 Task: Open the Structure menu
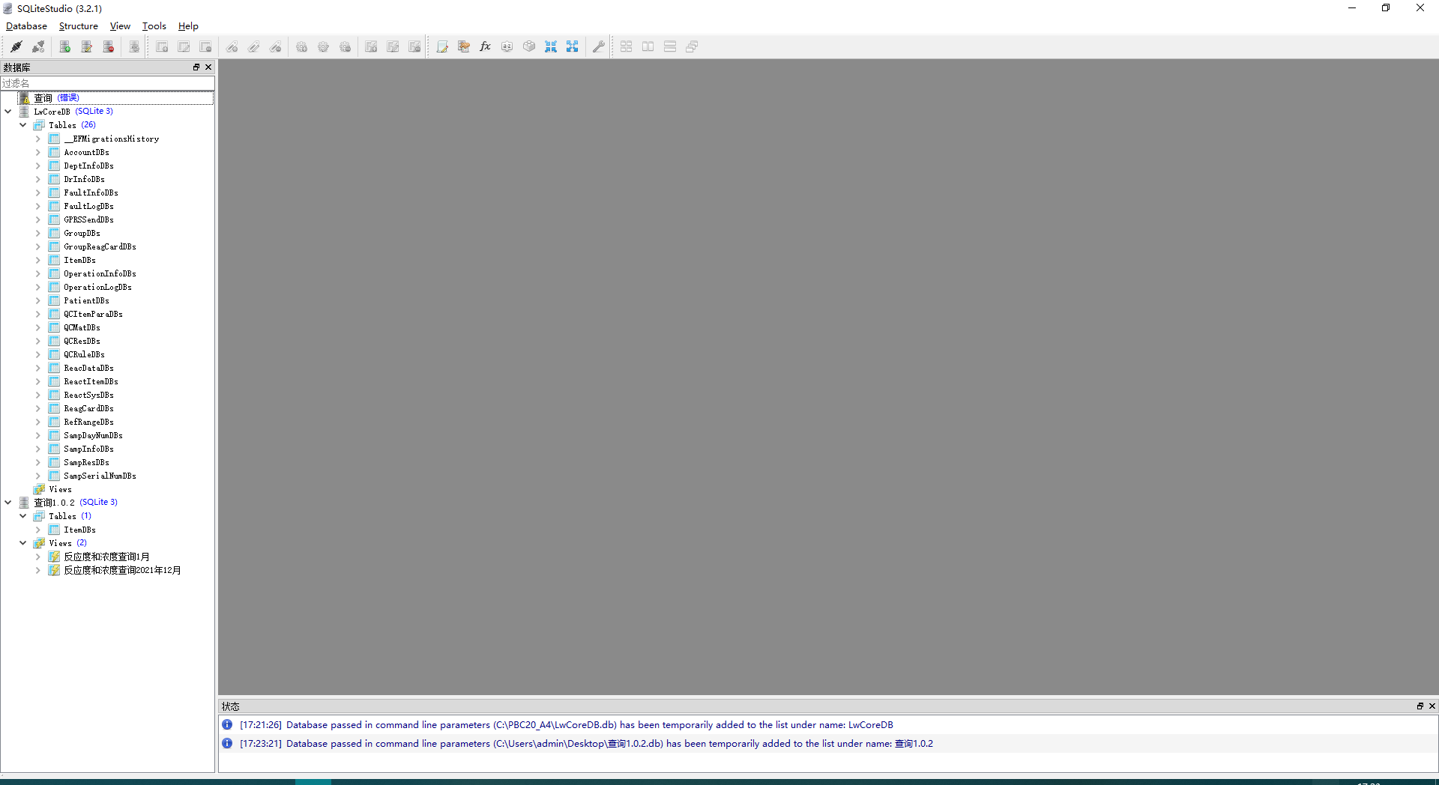[79, 26]
